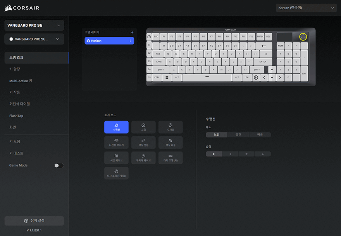Screen dimensions: 341x236
Task: Click the keyboard's LCD screen area
Action: 284,37
